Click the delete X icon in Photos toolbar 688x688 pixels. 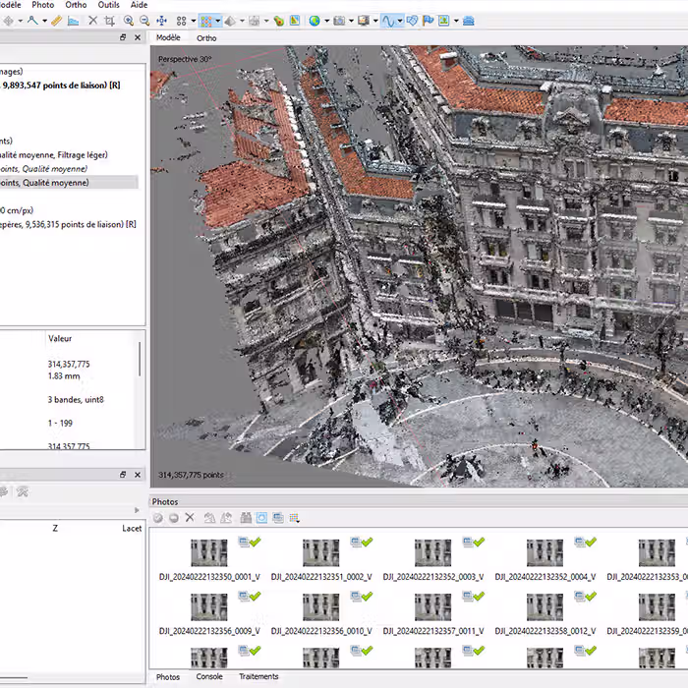point(190,518)
